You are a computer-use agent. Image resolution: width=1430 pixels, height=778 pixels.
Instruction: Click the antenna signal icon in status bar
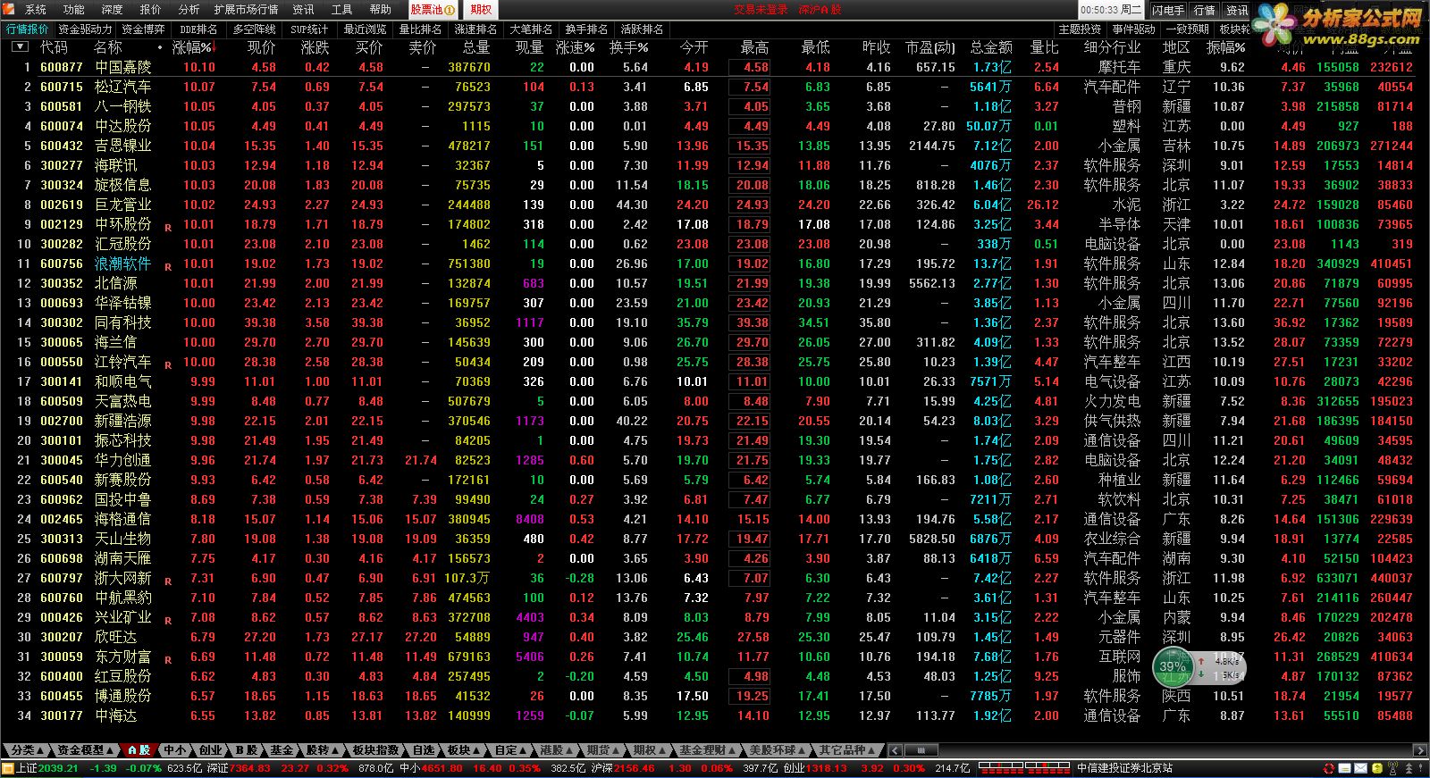(1392, 768)
